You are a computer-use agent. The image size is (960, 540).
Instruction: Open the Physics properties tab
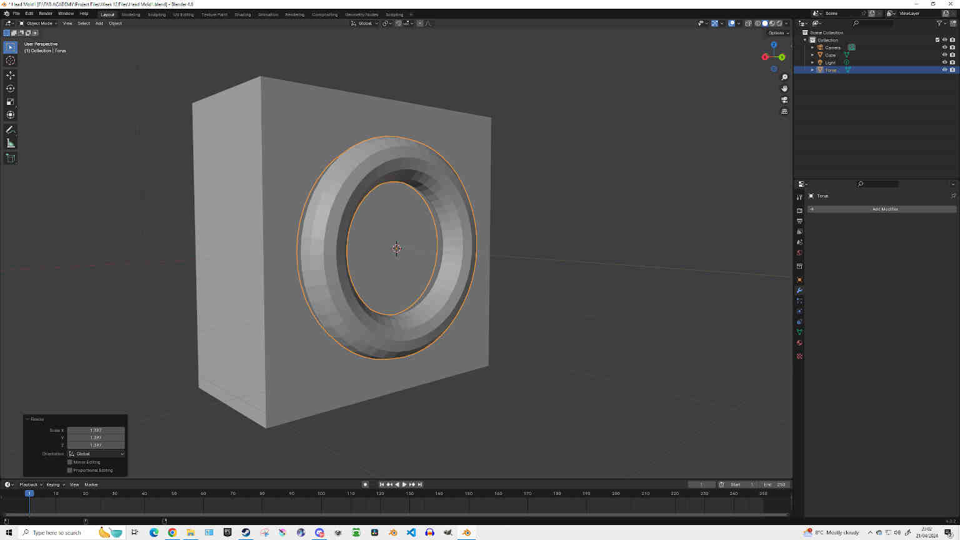click(x=799, y=311)
